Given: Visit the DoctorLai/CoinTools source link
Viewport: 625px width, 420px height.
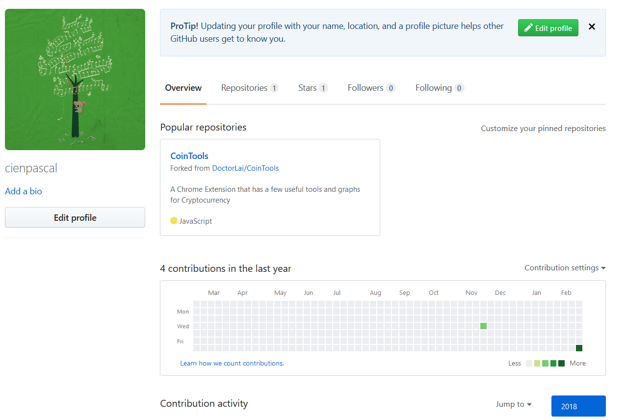Looking at the screenshot, I should pyautogui.click(x=245, y=168).
